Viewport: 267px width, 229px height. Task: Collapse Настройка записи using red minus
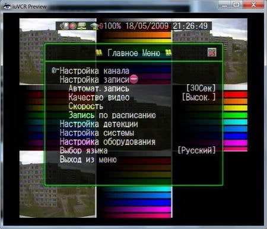click(134, 79)
